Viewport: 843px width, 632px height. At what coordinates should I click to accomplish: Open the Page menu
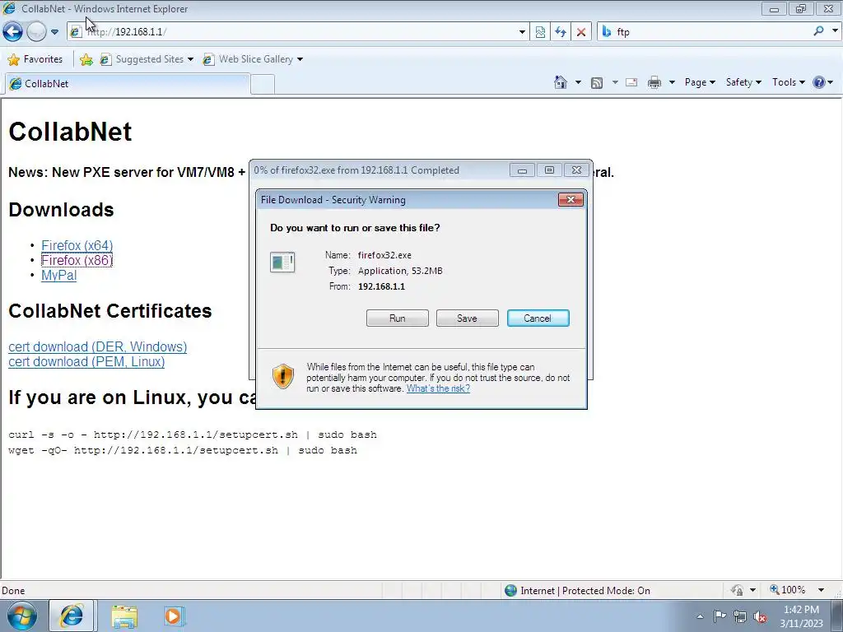(x=700, y=82)
